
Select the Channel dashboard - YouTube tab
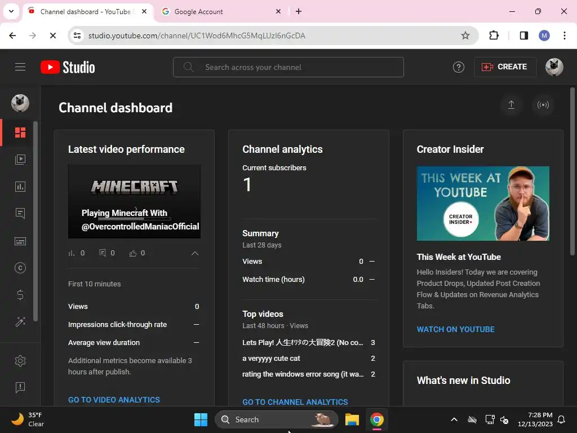[x=87, y=11]
